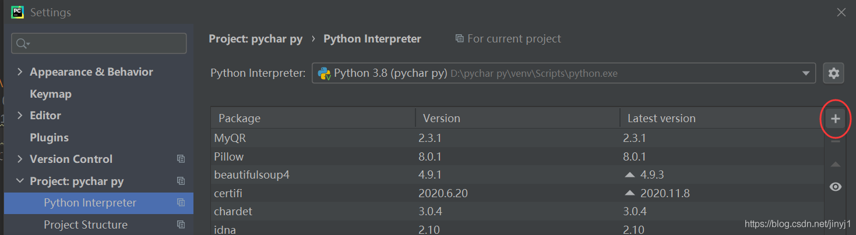Click chardet version 3.0.4 cell
This screenshot has width=856, height=235.
coord(430,211)
